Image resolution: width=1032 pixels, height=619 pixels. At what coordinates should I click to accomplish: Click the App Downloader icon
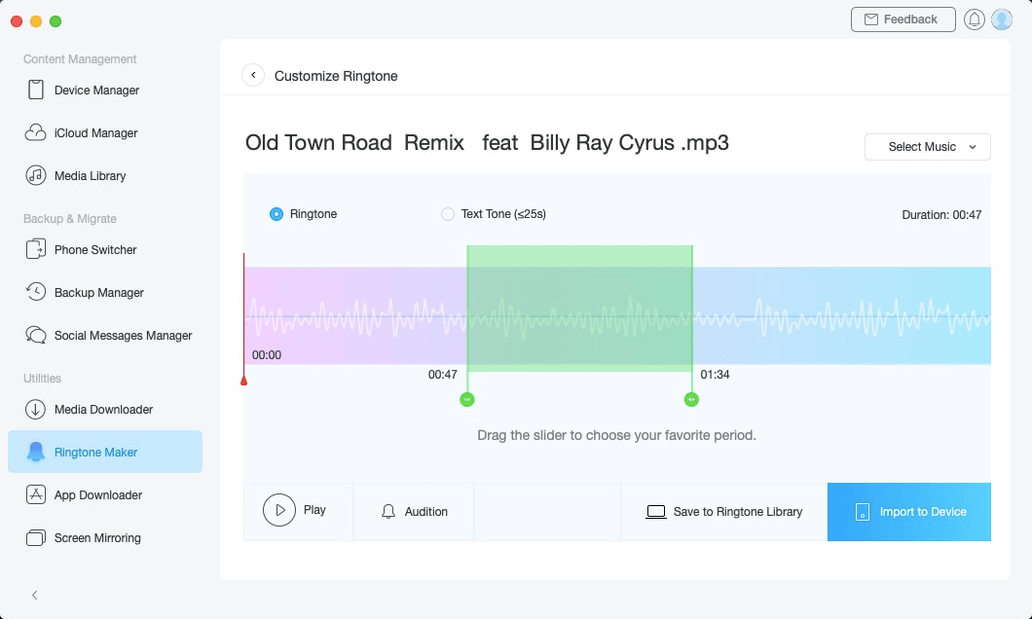coord(36,494)
